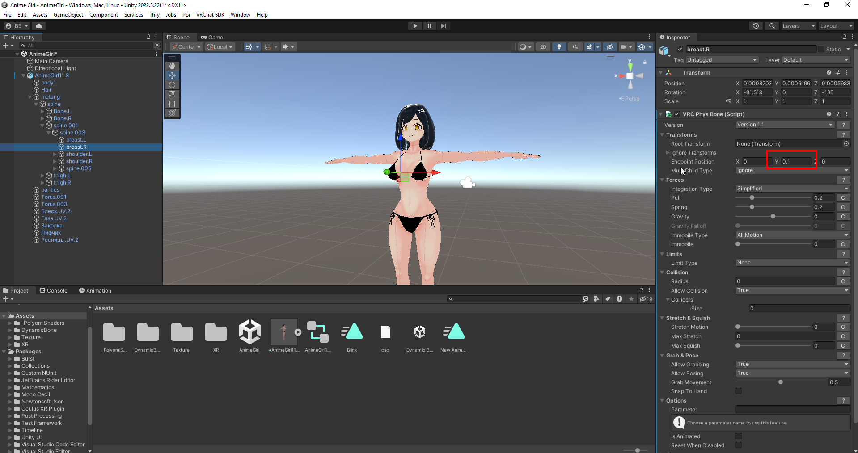This screenshot has width=858, height=453.
Task: Switch to the Console tab
Action: coord(54,291)
